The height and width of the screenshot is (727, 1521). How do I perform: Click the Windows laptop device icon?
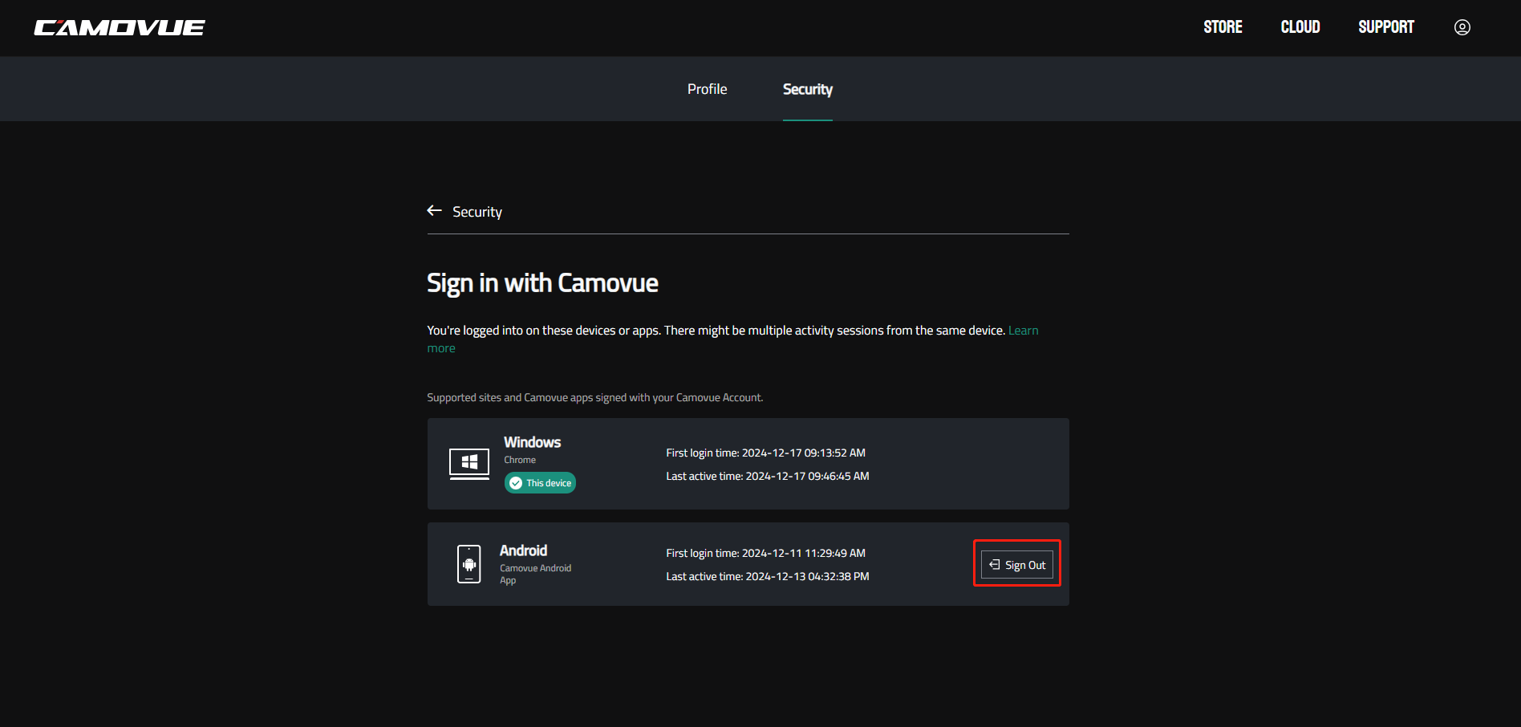(x=469, y=464)
